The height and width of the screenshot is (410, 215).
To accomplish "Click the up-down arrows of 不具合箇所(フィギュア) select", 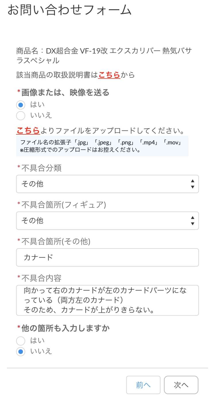I will [x=192, y=221].
